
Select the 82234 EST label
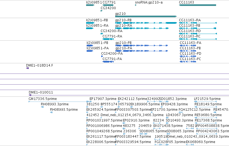coord(158,120)
